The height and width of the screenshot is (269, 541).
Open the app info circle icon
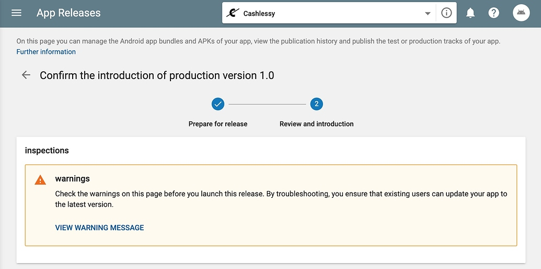point(446,13)
